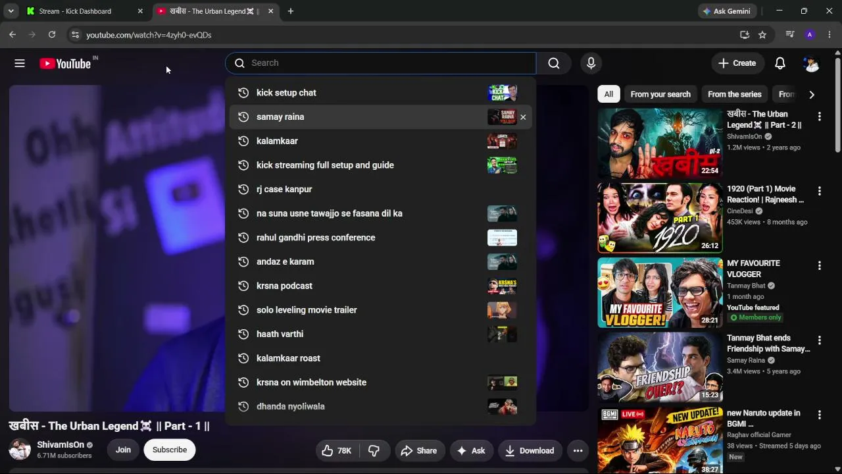Bookmark this page with star icon
Viewport: 842px width, 474px height.
[762, 35]
